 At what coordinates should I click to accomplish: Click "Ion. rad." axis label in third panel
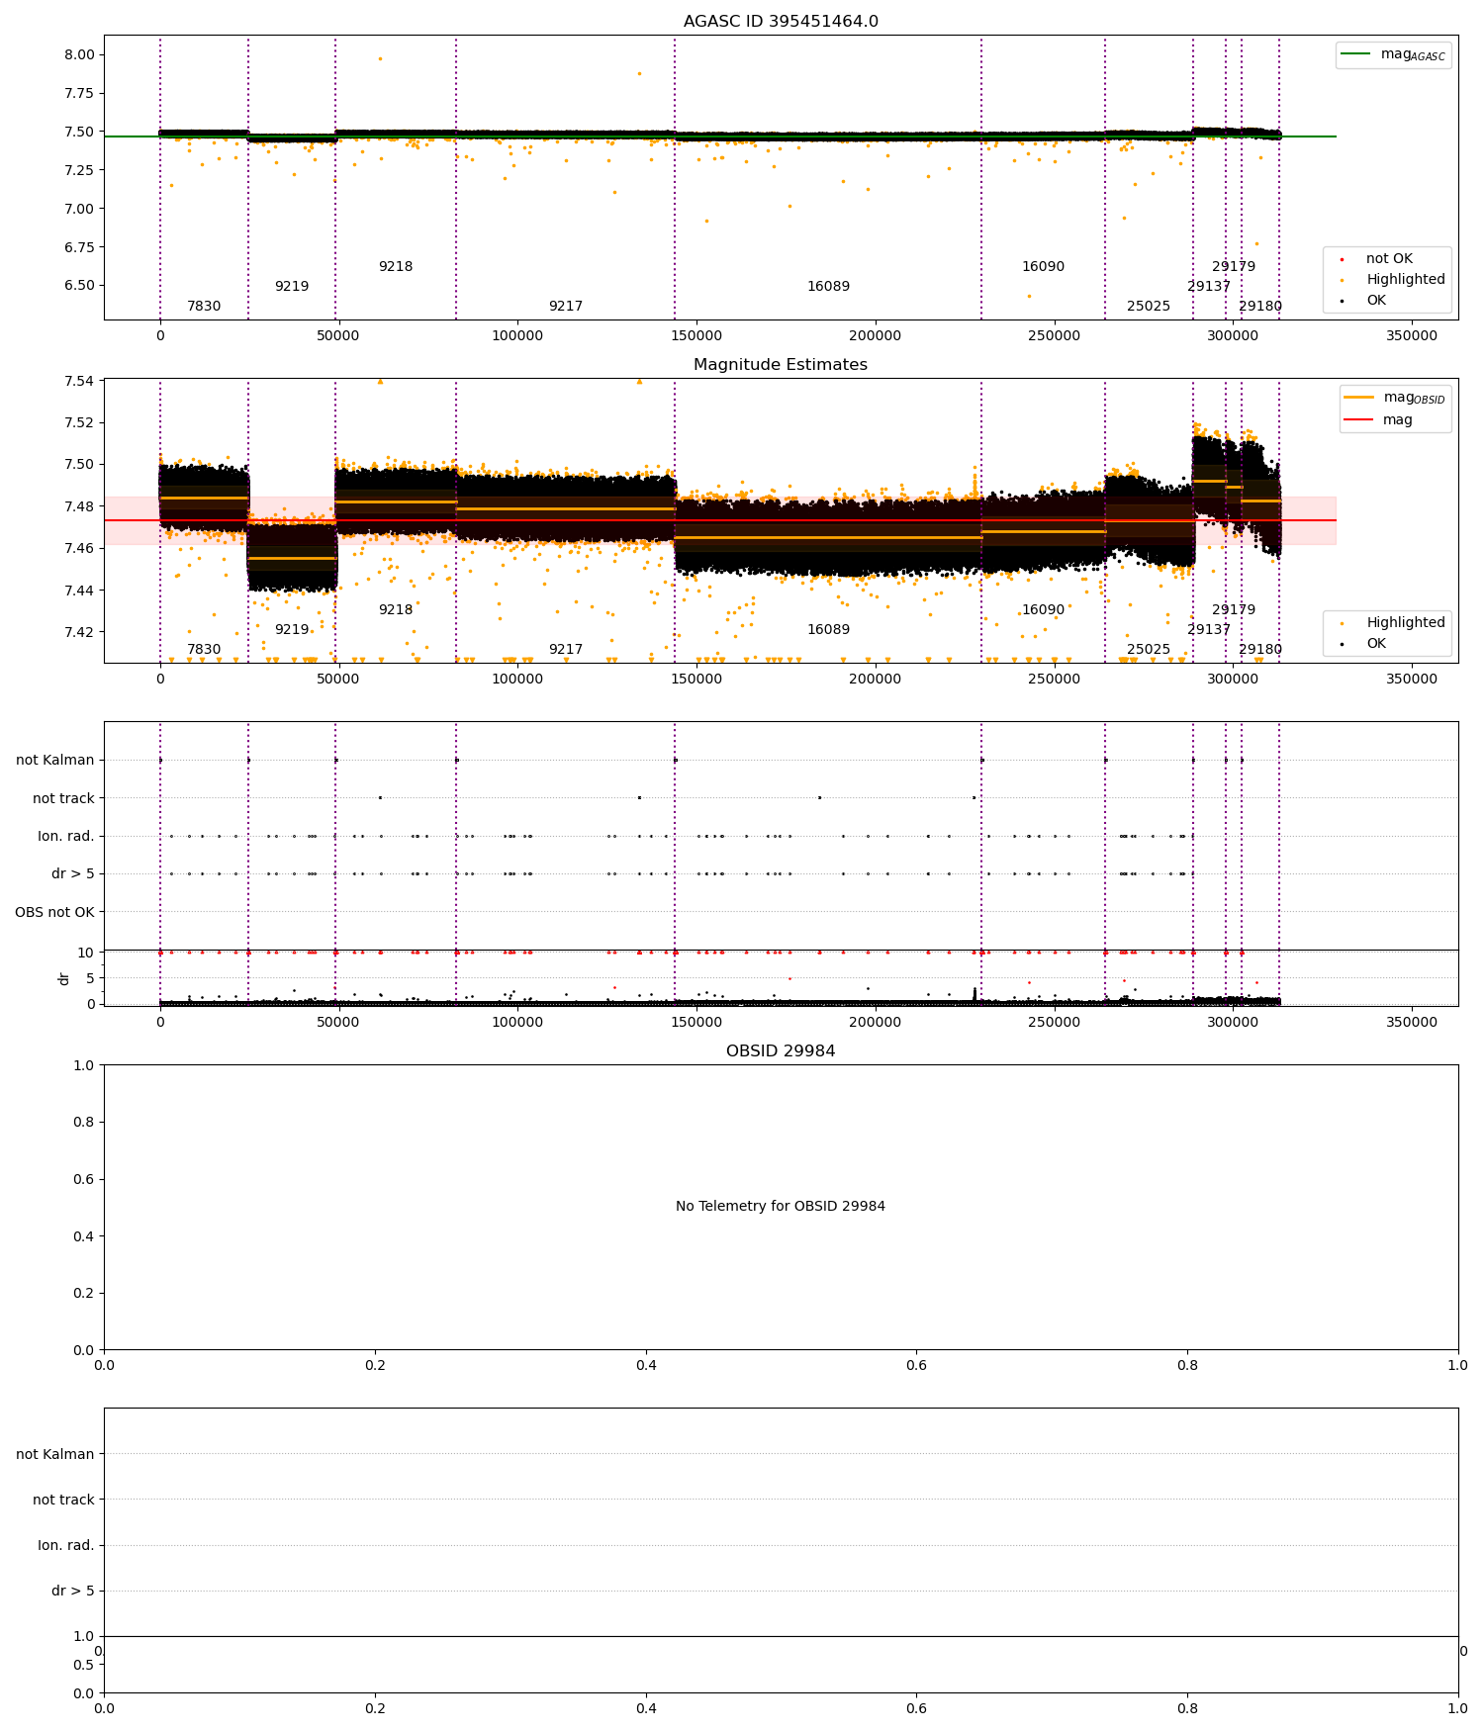[66, 837]
